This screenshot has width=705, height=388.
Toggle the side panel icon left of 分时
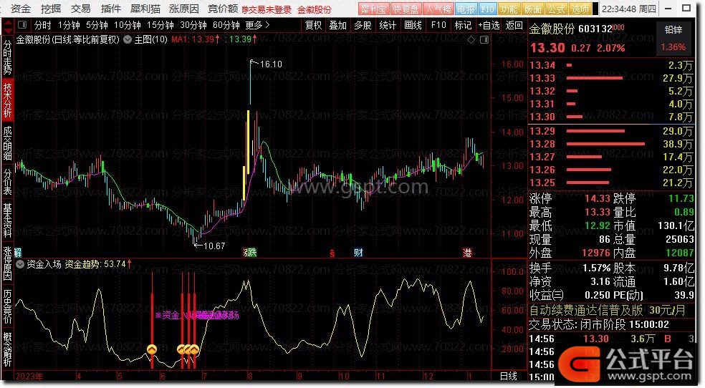(22, 25)
